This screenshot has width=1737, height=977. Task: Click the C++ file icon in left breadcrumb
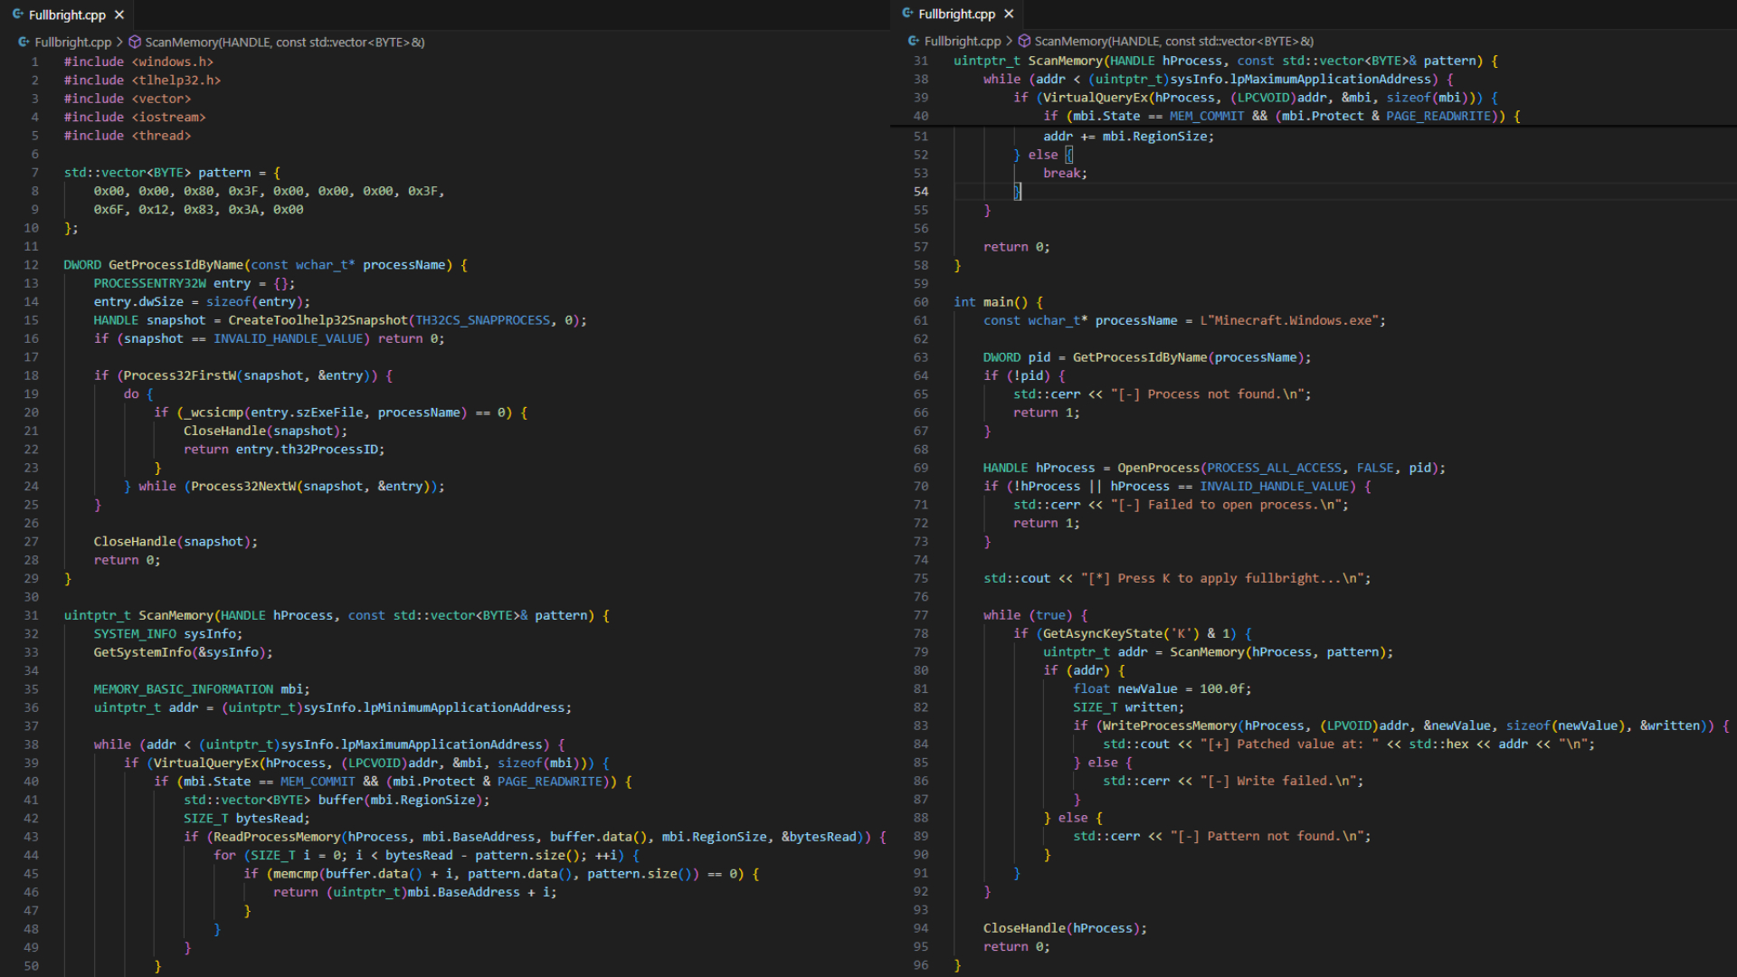click(x=24, y=42)
